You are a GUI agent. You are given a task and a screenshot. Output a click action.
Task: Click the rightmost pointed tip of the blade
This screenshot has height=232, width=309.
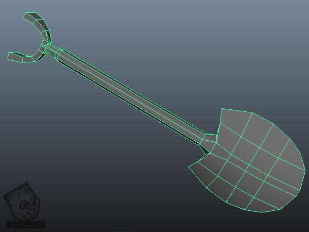(305, 168)
